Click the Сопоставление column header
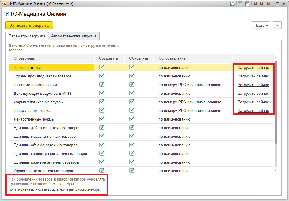Image resolution: width=289 pixels, height=201 pixels. (193, 58)
